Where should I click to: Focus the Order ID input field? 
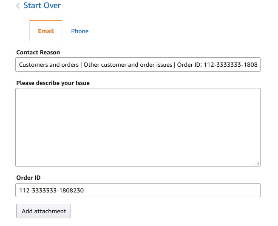click(x=138, y=190)
